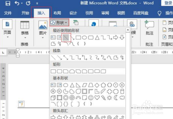Viewport: 173px width, 119px height.
Task: Select the Right Arrow under 箭头总汇
Action: tap(53, 117)
